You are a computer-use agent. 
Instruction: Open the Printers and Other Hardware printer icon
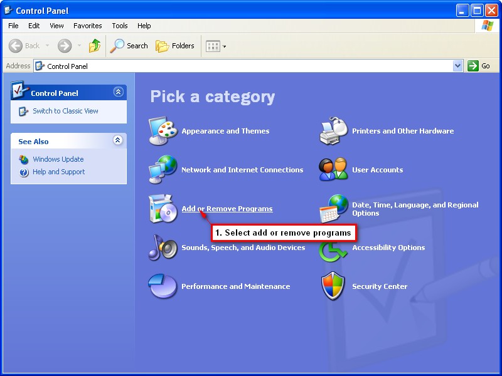334,131
